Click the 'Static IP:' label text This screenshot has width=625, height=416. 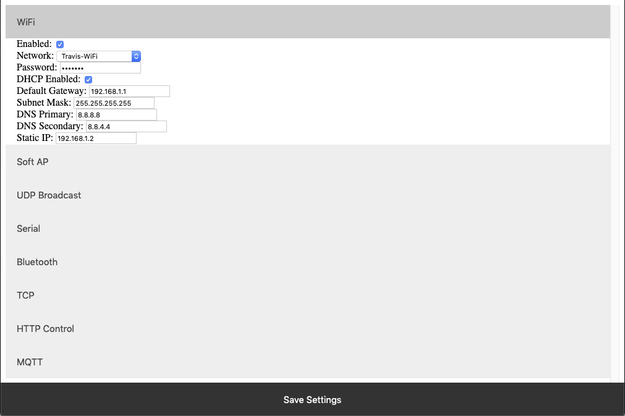coord(35,138)
